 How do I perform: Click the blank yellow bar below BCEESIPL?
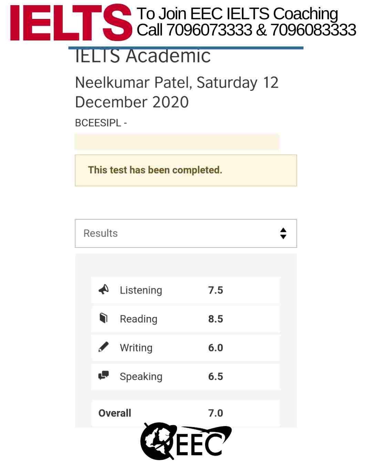coord(177,142)
